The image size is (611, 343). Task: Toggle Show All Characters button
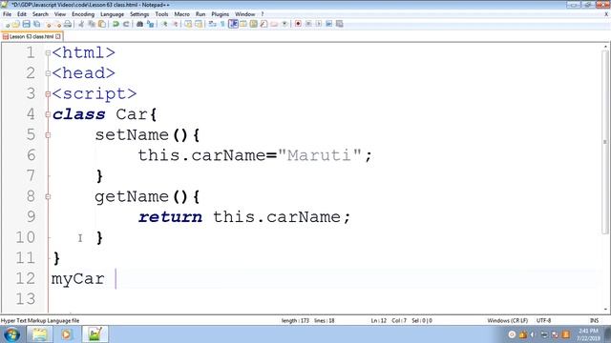pos(222,24)
